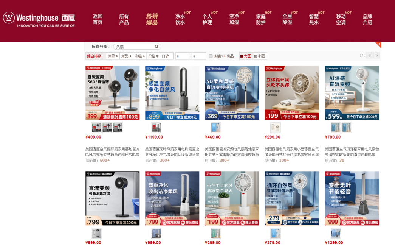Open 净水饮水 menu item

[180, 19]
